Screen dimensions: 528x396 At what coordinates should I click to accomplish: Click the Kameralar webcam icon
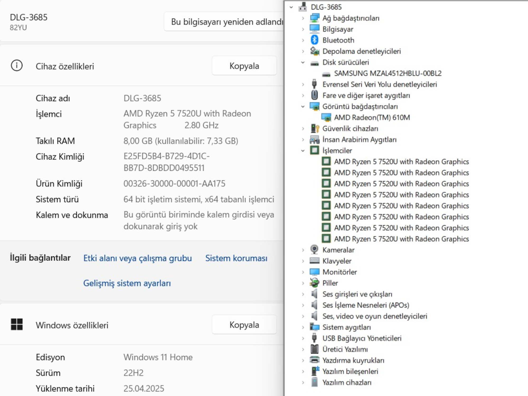coord(314,250)
